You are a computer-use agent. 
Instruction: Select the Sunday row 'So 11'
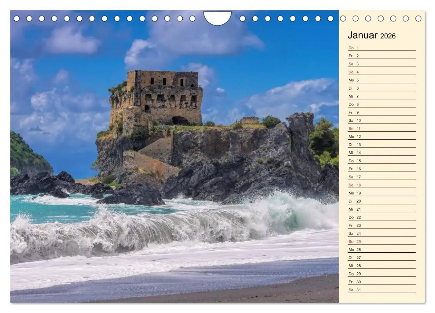381,128
